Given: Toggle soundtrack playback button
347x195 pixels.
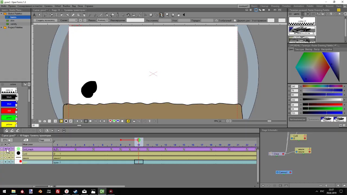Looking at the screenshot, I should tap(128, 121).
